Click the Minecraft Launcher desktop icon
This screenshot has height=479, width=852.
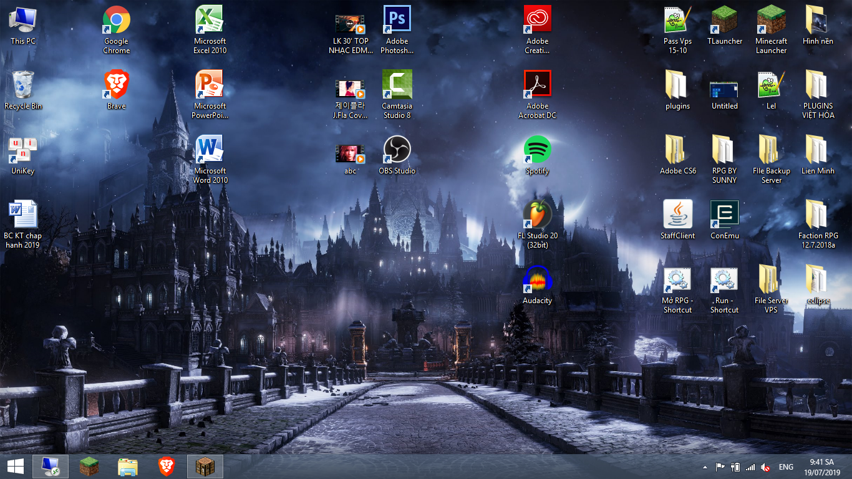click(771, 20)
